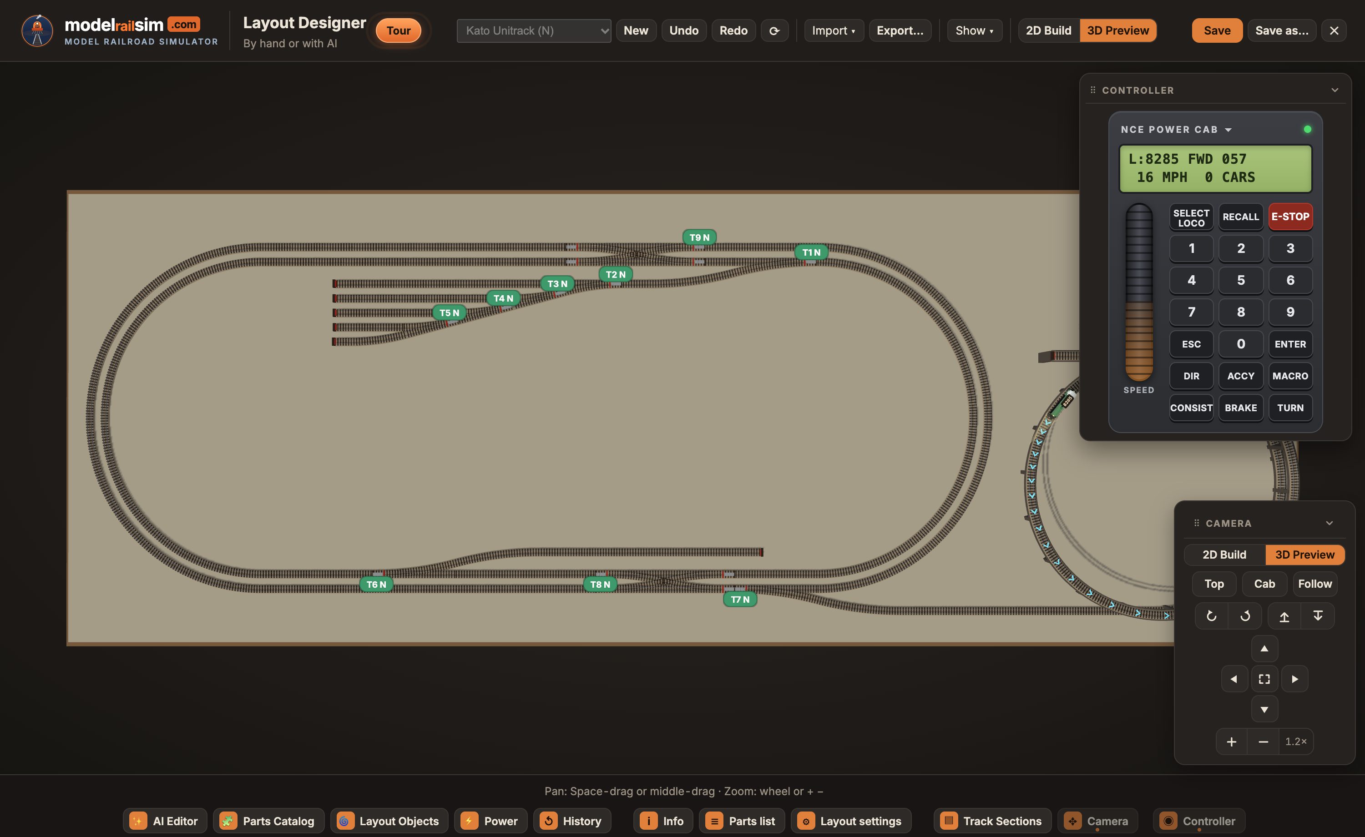The image size is (1365, 837).
Task: Choose the Cab camera view
Action: [x=1264, y=584]
